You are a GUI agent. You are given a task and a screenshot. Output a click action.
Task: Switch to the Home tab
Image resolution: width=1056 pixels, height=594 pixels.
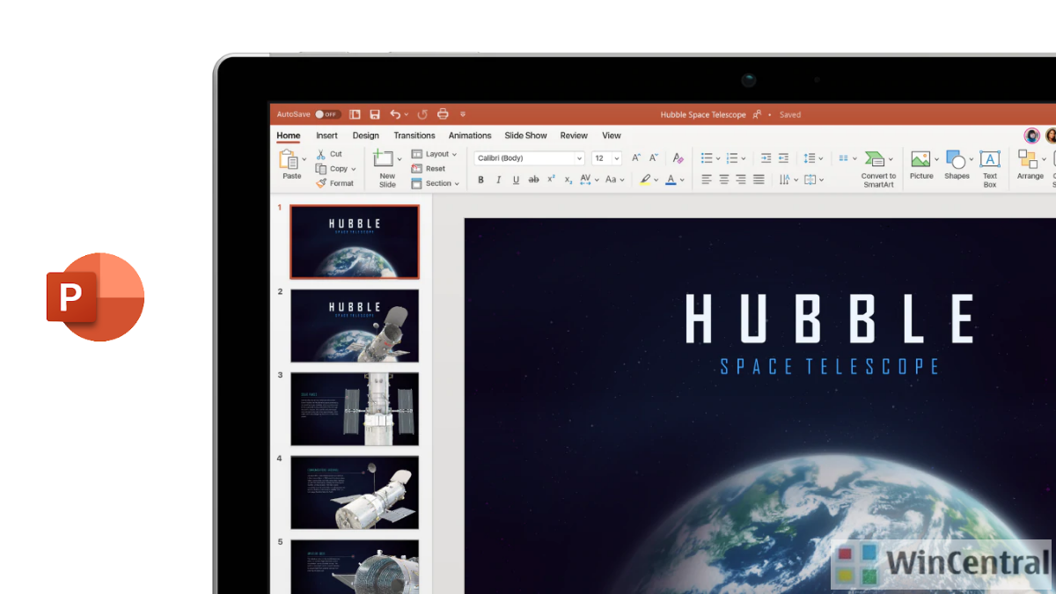pos(289,136)
